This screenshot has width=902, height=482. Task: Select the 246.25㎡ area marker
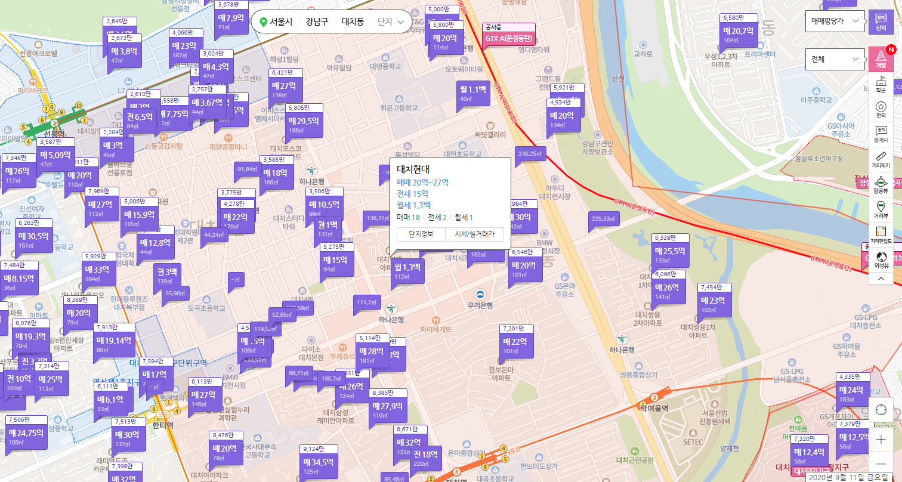click(x=529, y=153)
